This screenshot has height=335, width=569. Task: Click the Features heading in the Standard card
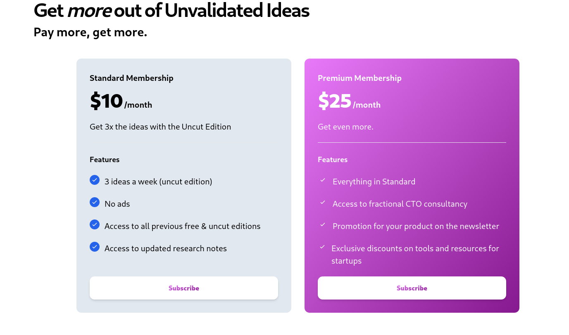105,160
